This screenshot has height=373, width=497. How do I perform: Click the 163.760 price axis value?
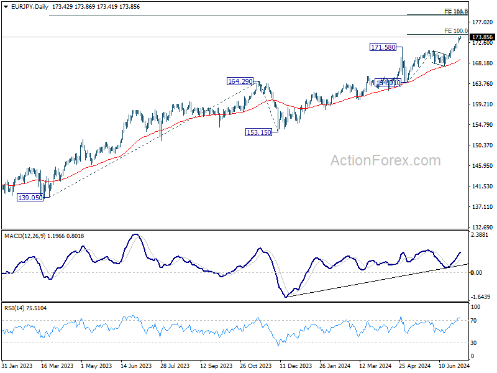click(x=483, y=84)
